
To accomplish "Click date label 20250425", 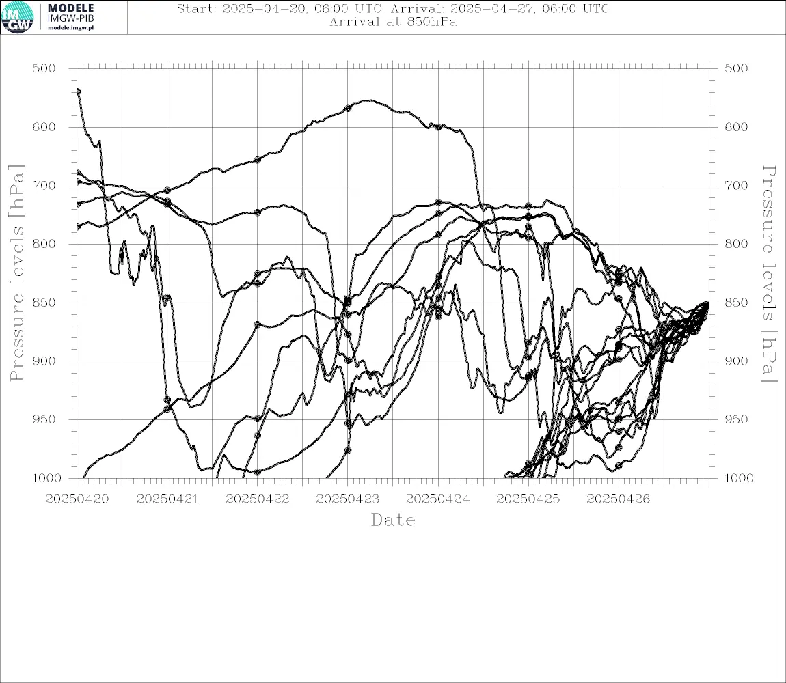I will click(528, 499).
